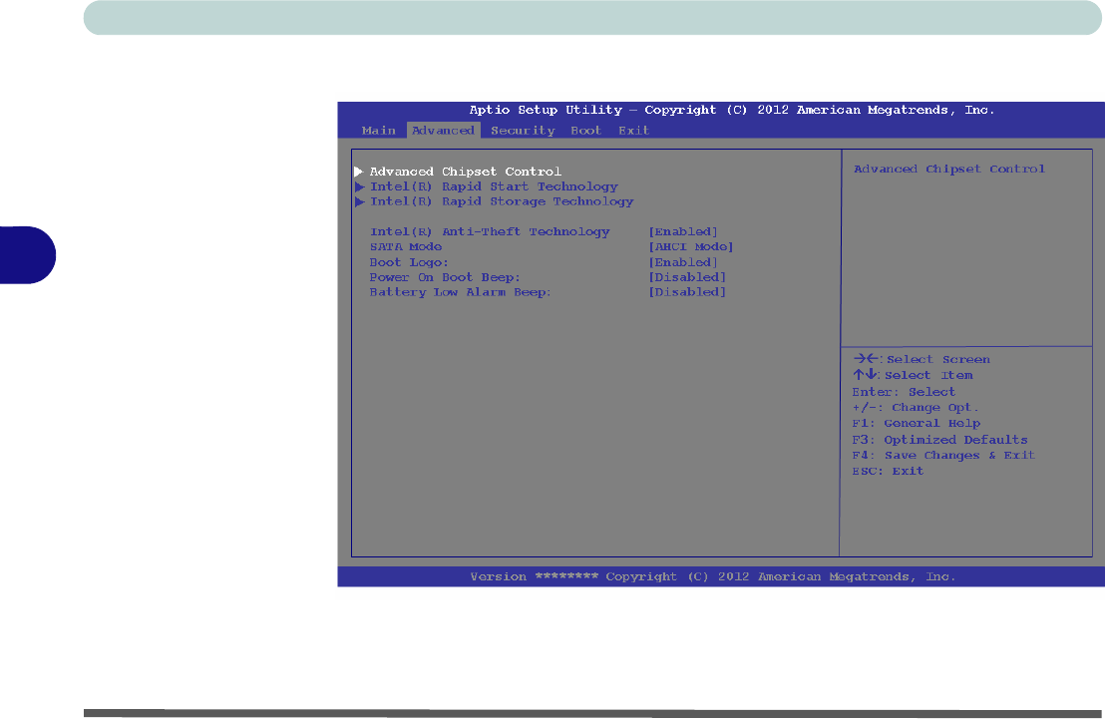1106x719 pixels.
Task: Click the left-right arrows Select Screen icon
Action: (866, 358)
